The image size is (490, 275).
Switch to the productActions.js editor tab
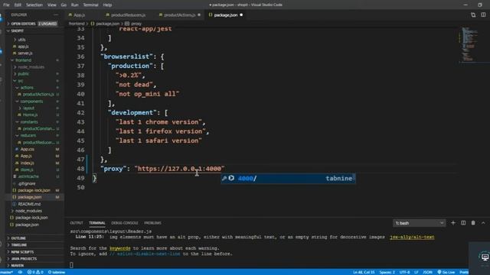point(179,15)
